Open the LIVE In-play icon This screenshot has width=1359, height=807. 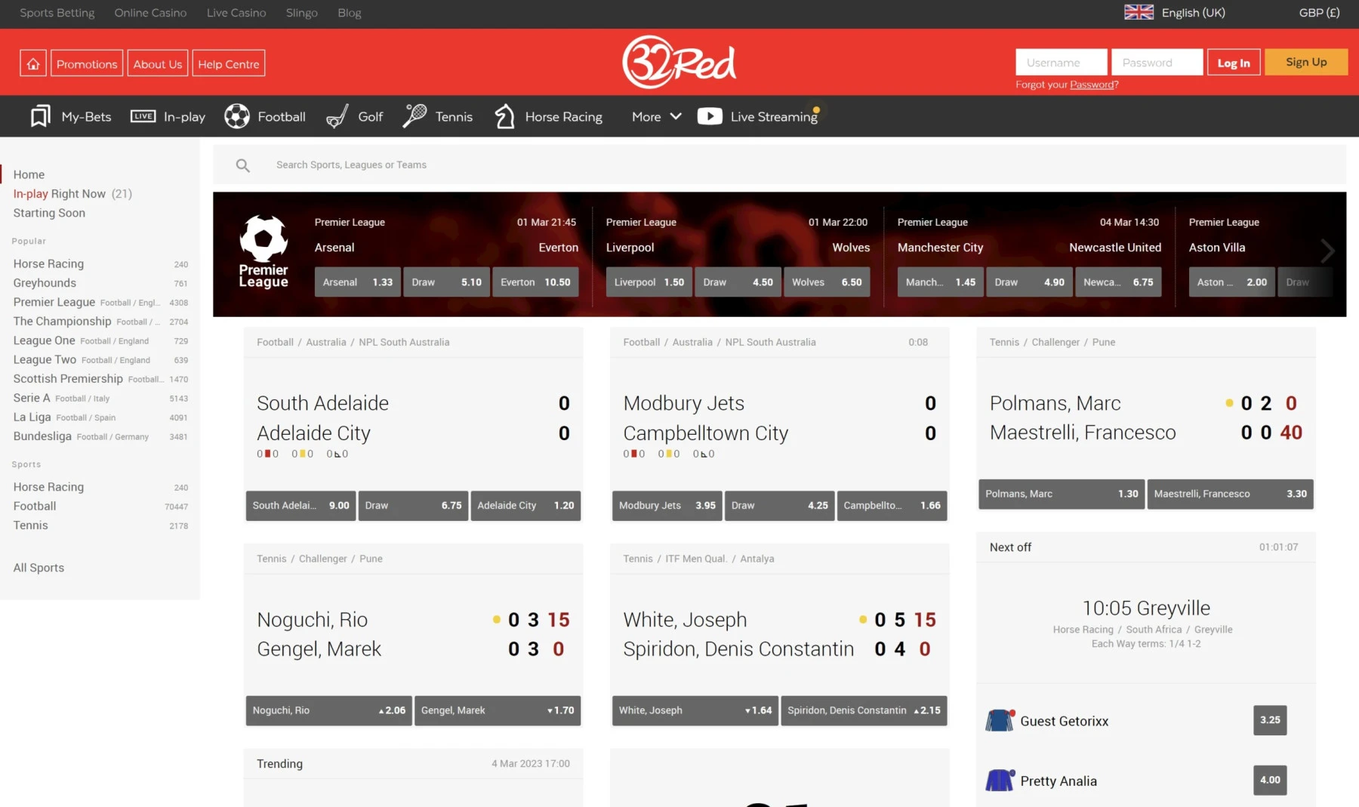click(143, 116)
